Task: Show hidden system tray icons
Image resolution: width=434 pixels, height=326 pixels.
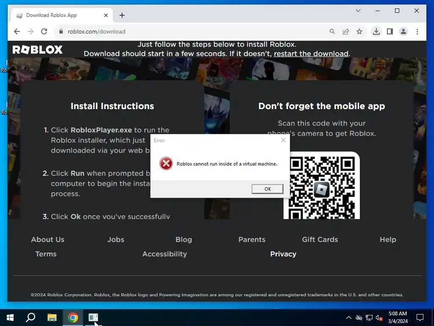Action: [349, 318]
